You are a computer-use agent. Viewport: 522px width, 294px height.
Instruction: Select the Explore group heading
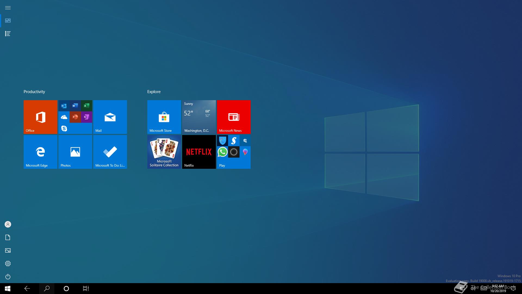[x=154, y=92]
